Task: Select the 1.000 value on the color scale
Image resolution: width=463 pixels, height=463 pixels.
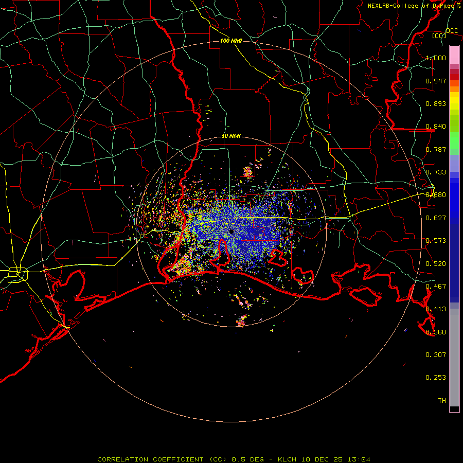Action: click(436, 58)
